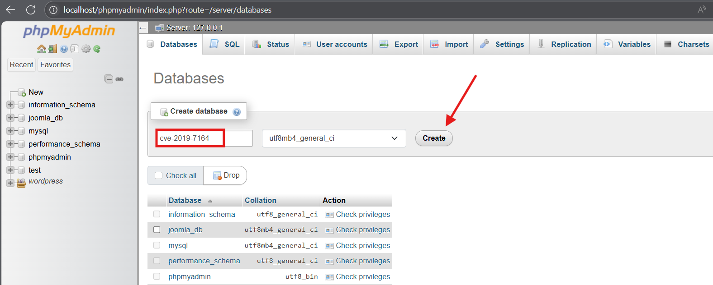The image size is (713, 285).
Task: Click privileges icon for performance_schema row
Action: [x=329, y=262]
